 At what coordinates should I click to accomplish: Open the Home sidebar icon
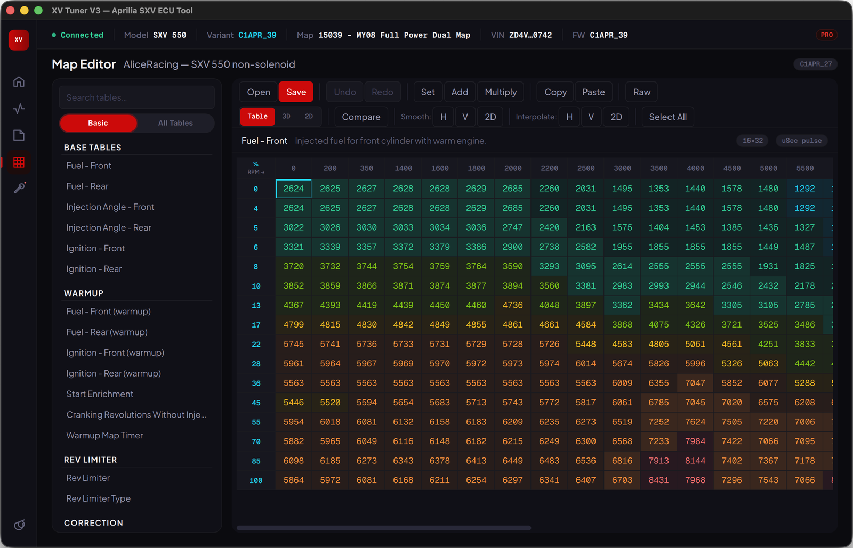(19, 82)
